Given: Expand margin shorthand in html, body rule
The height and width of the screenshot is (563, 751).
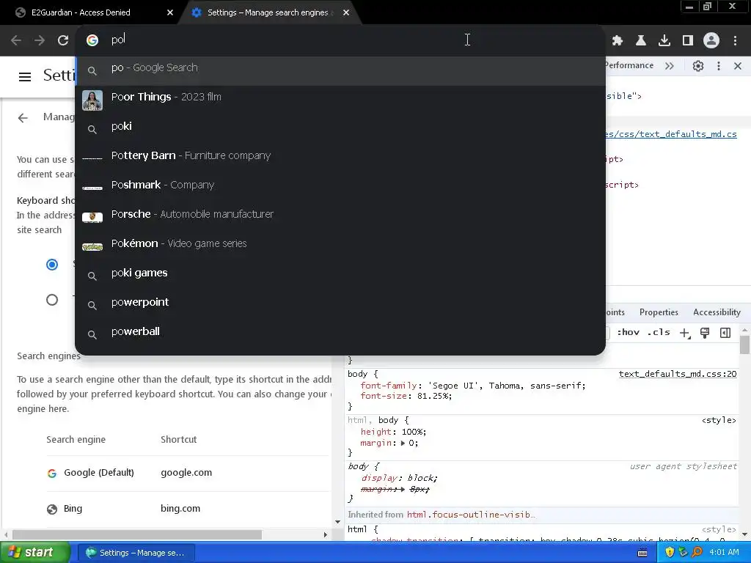Looking at the screenshot, I should pos(403,444).
